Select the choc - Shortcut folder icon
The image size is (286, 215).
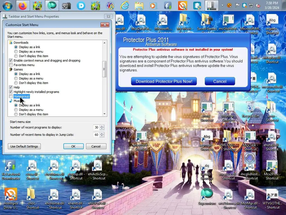32,199
